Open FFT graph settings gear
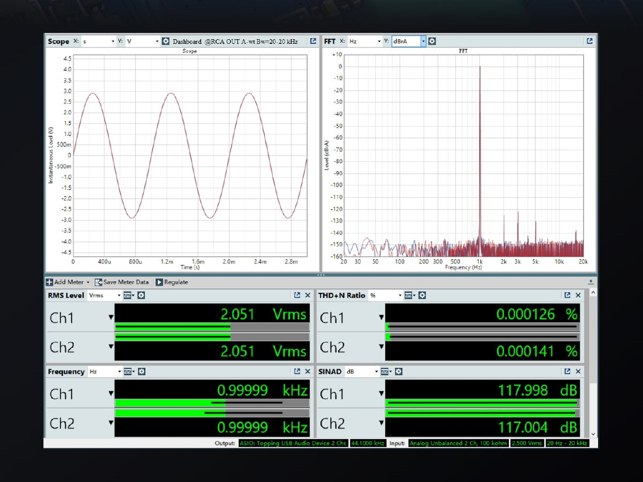Screen dimensions: 643x482 click(x=432, y=41)
